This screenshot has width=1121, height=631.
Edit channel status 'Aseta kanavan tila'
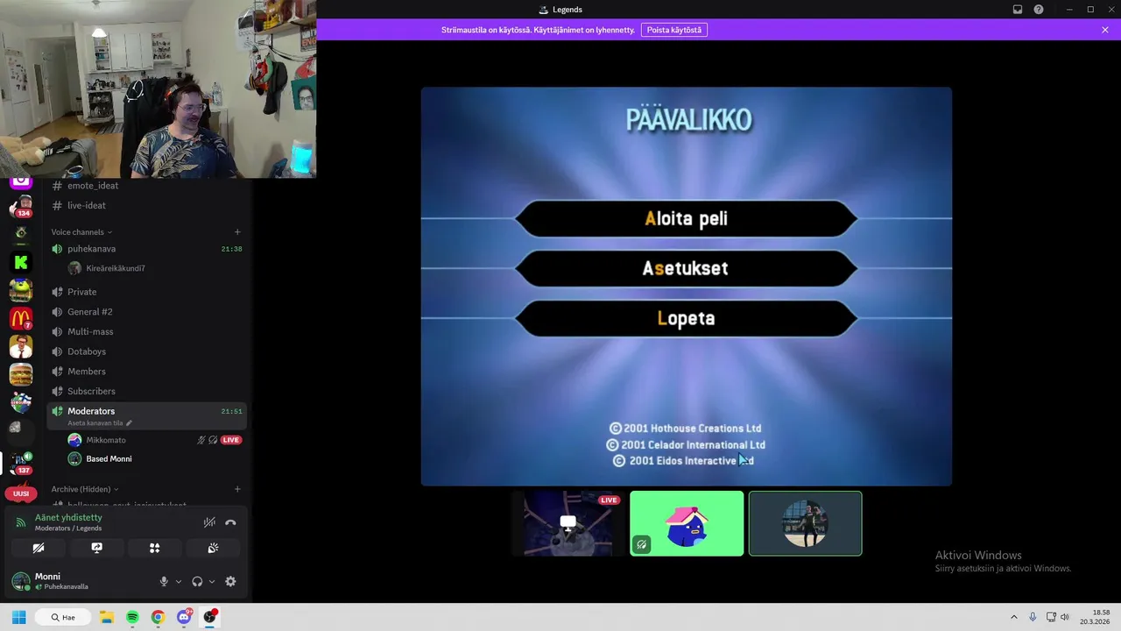[x=100, y=423]
